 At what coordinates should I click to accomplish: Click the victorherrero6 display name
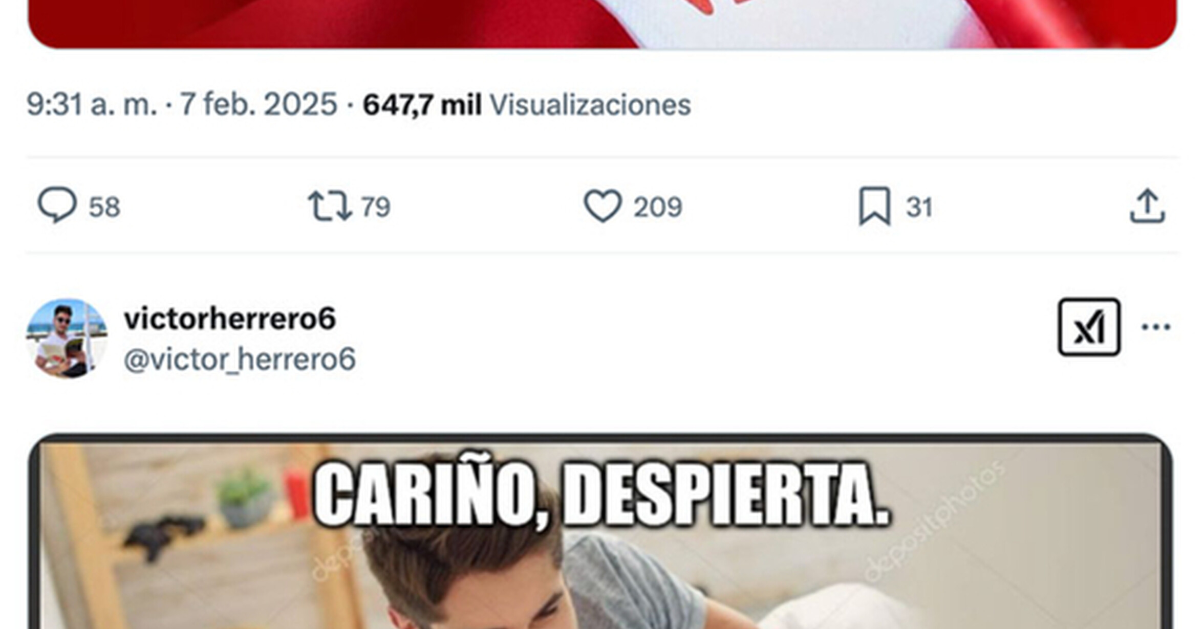click(230, 318)
